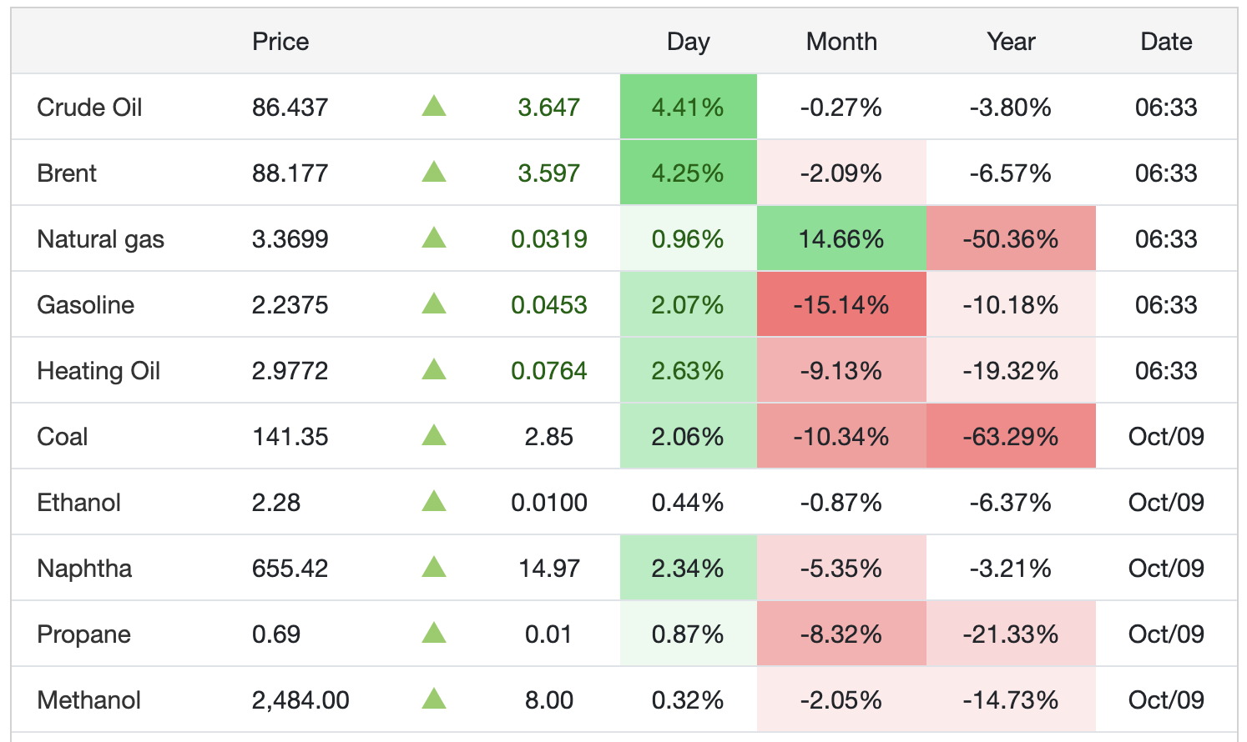The image size is (1247, 742).
Task: Open the Natural gas commodity link
Action: coord(100,239)
